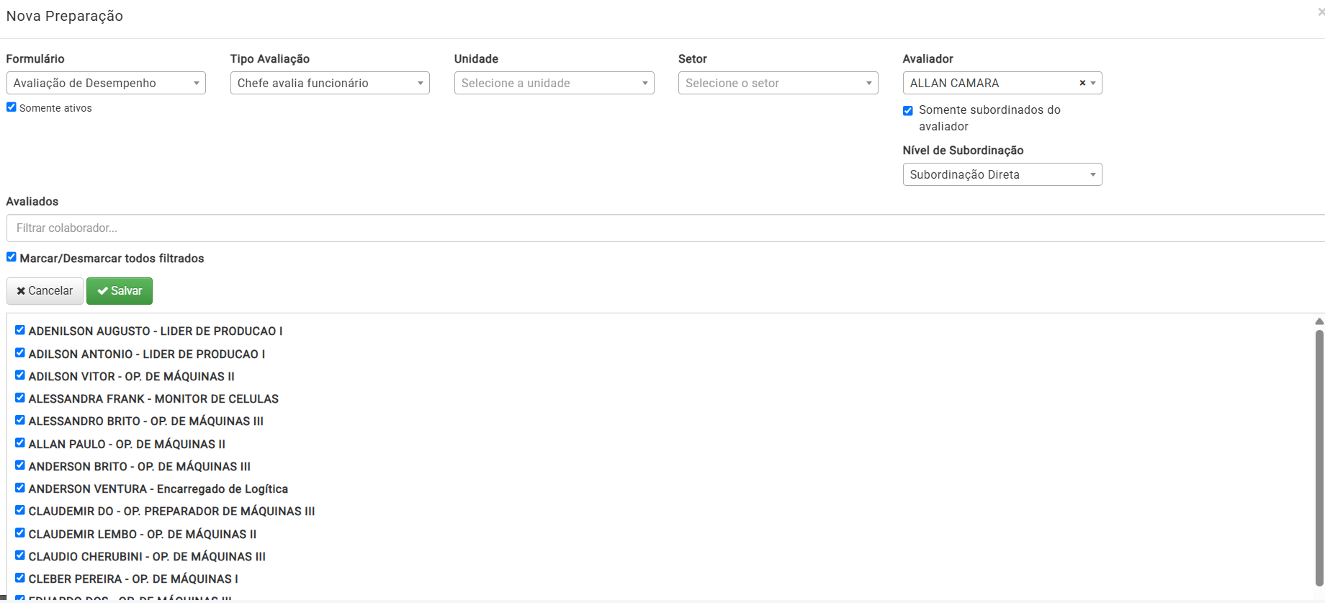Image resolution: width=1325 pixels, height=603 pixels.
Task: Uncheck CLEBER PEREIRA from avaliados
Action: click(20, 578)
